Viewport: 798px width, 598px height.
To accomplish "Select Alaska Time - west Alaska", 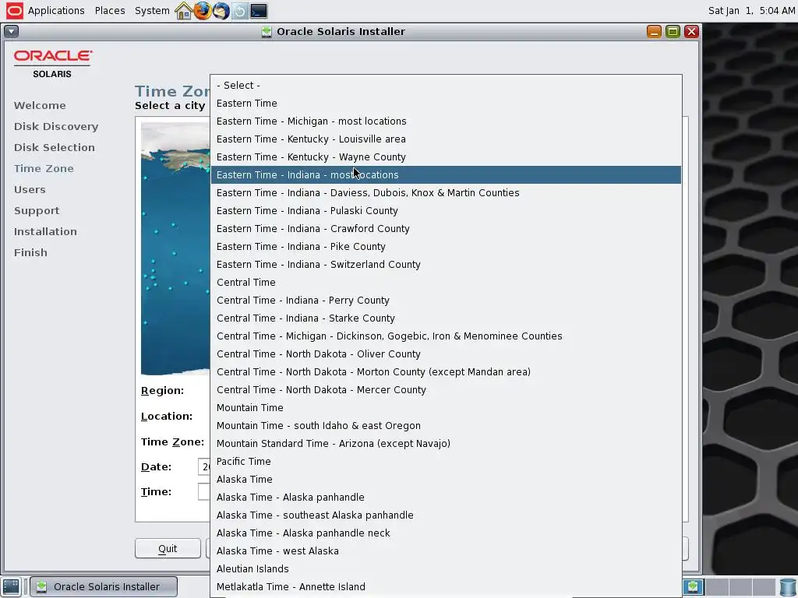I will (446, 551).
